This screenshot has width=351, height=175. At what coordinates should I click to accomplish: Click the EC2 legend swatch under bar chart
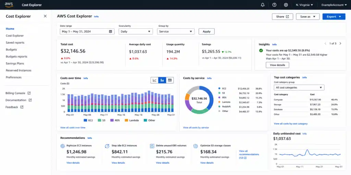[x=85, y=120]
